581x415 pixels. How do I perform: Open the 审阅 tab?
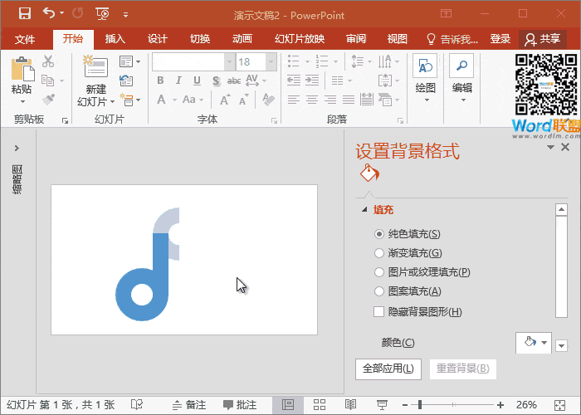click(356, 38)
